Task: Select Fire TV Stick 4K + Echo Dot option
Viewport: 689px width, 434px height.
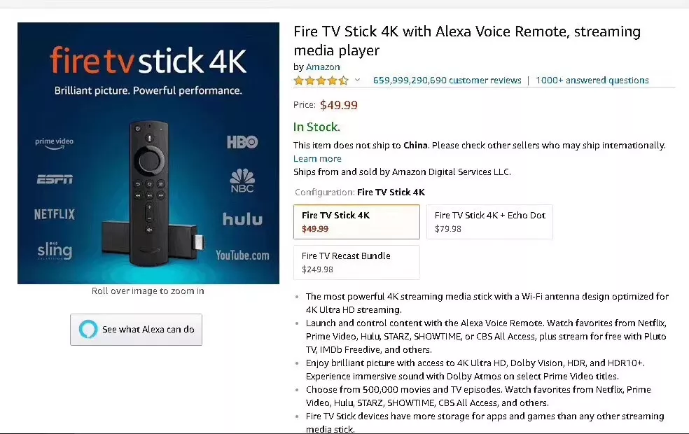Action: (489, 222)
